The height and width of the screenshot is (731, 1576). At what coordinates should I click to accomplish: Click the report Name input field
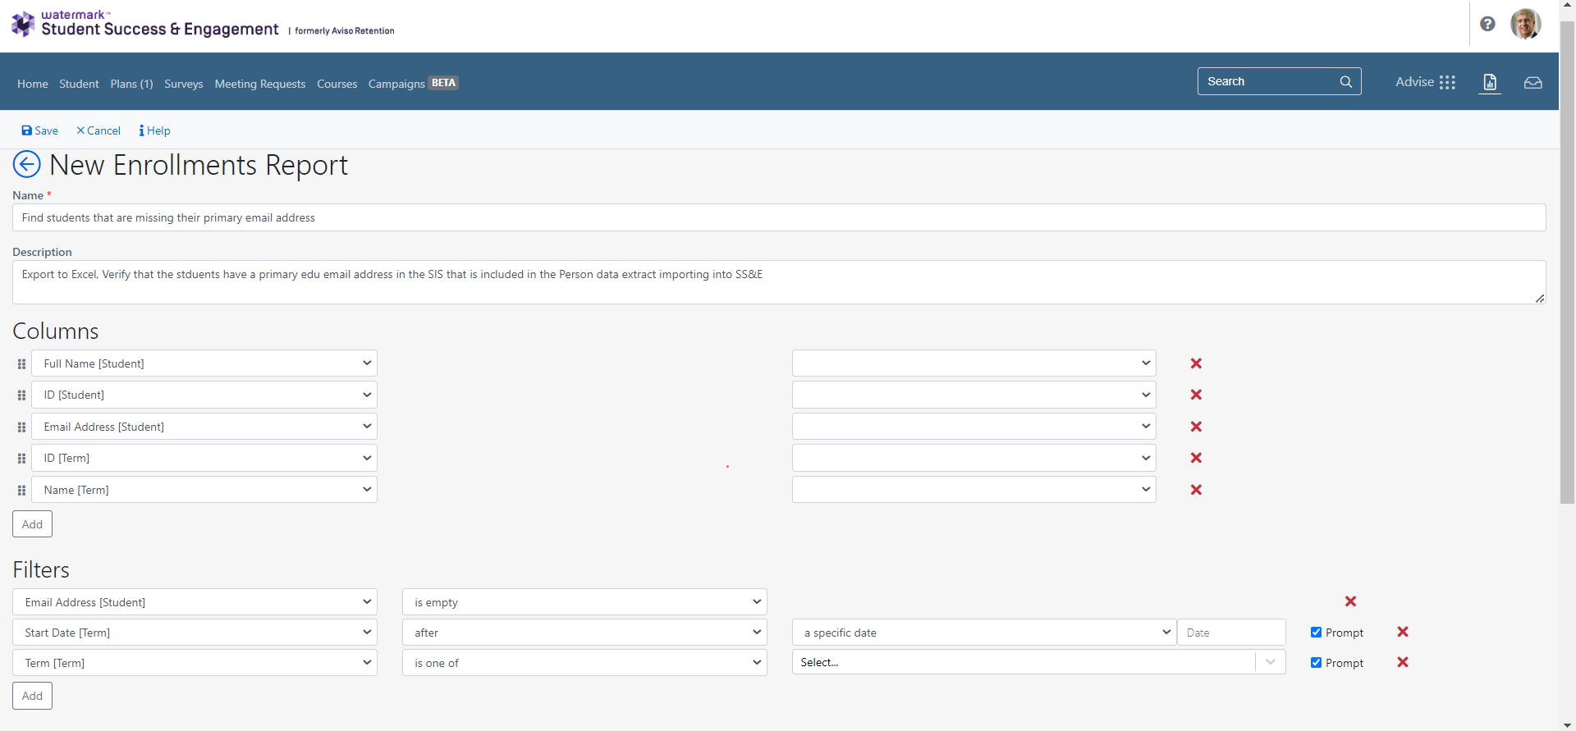779,217
